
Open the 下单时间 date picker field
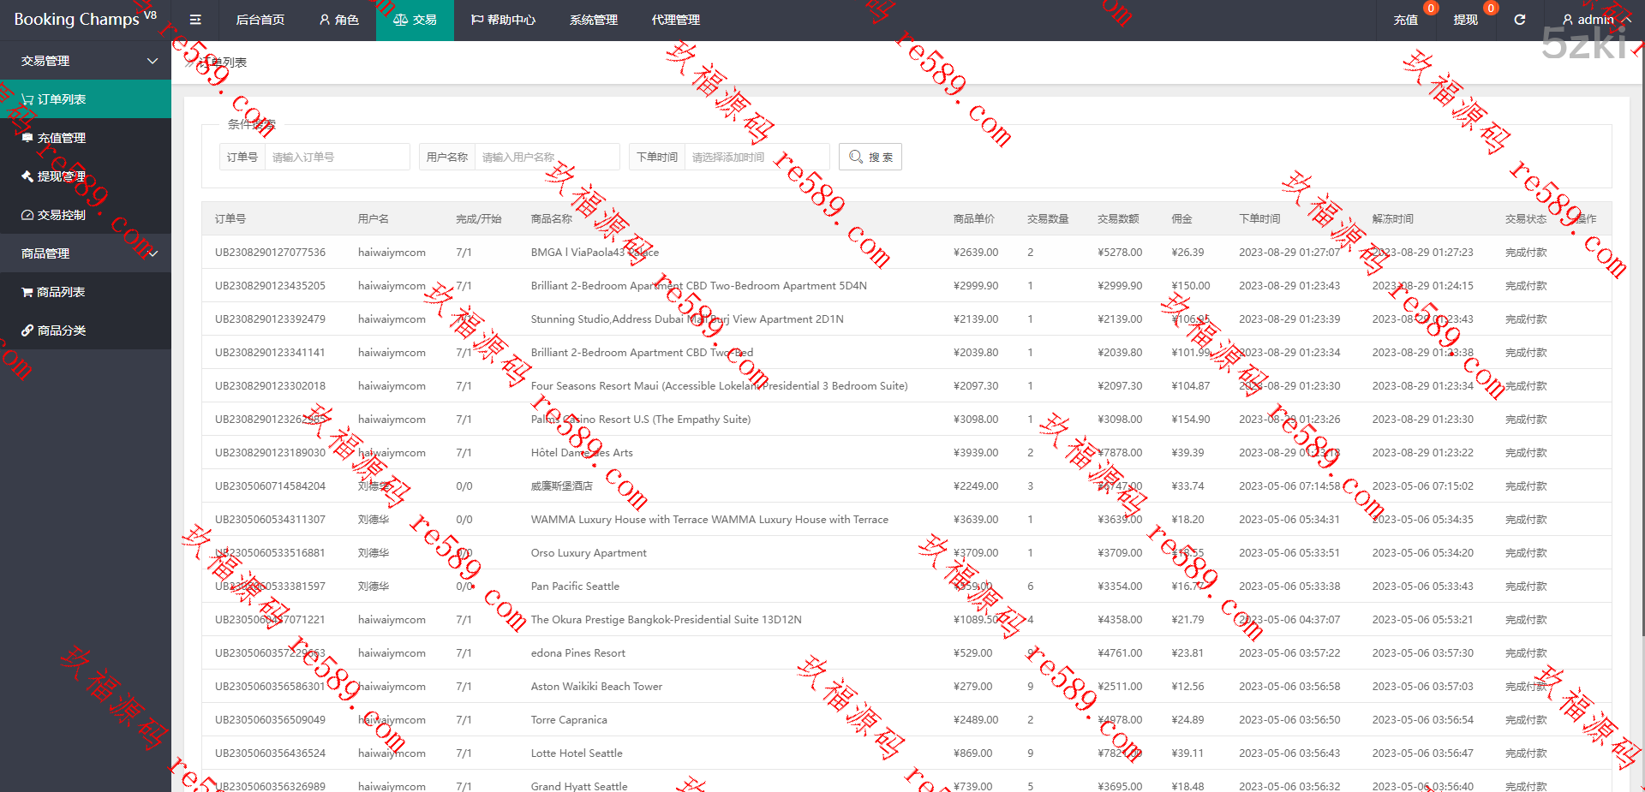[x=756, y=157]
